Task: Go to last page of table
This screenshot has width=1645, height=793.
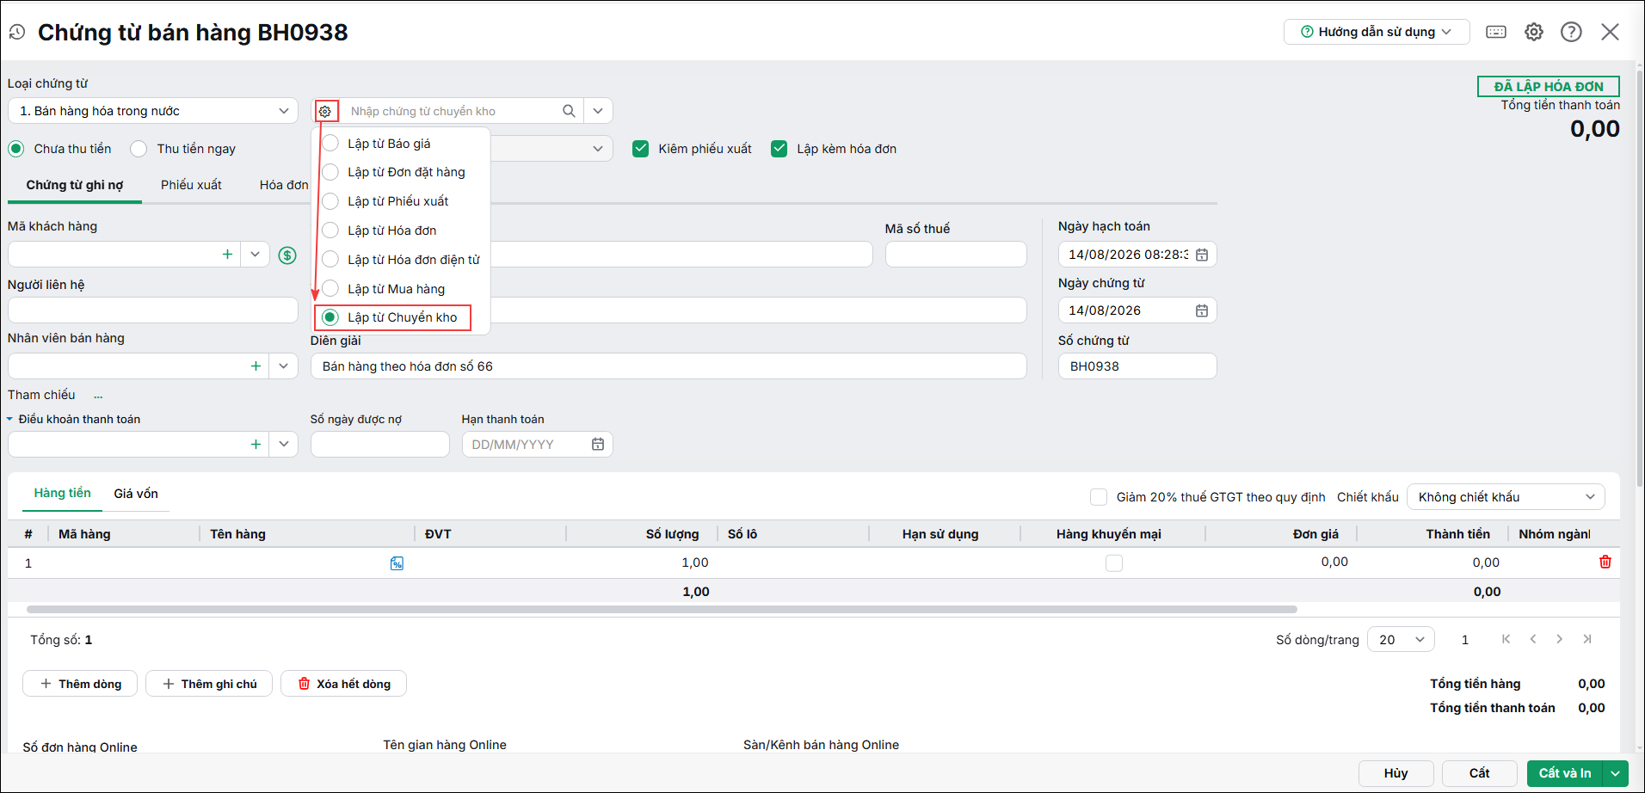Action: (1587, 639)
